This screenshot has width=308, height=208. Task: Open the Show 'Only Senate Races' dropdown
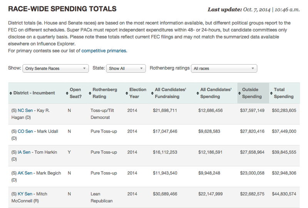click(56, 68)
